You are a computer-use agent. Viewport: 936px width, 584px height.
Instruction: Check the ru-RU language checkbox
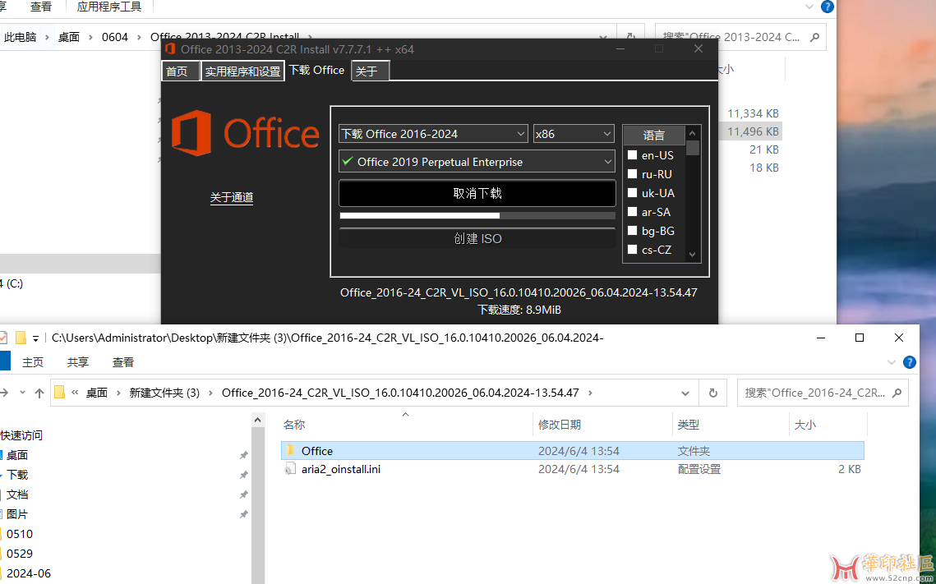(x=632, y=174)
